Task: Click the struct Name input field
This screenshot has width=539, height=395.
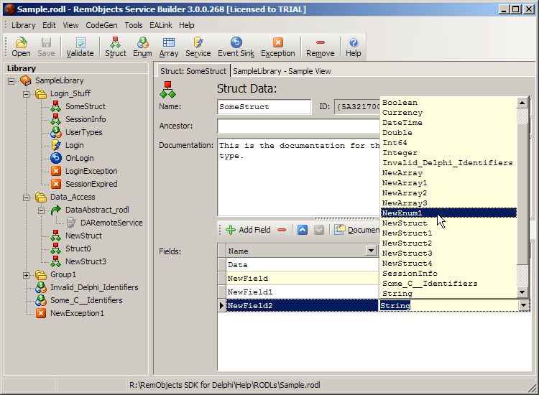Action: point(264,107)
